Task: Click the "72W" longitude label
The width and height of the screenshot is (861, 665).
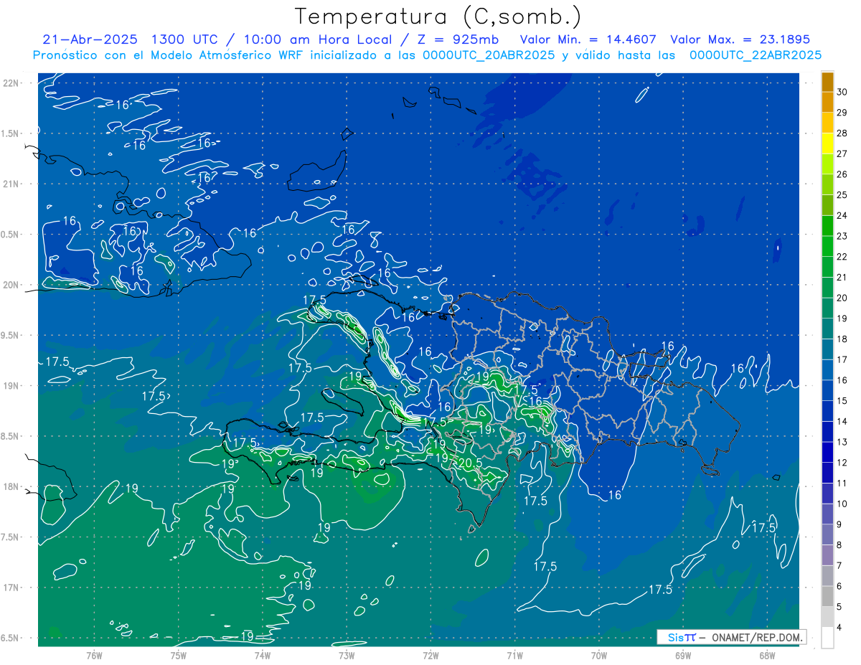Action: coord(431,655)
